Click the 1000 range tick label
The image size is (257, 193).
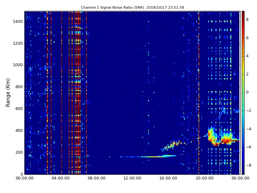(18, 65)
